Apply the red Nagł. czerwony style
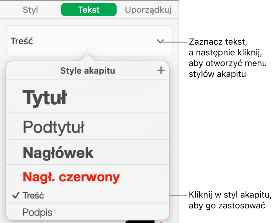 click(x=88, y=176)
